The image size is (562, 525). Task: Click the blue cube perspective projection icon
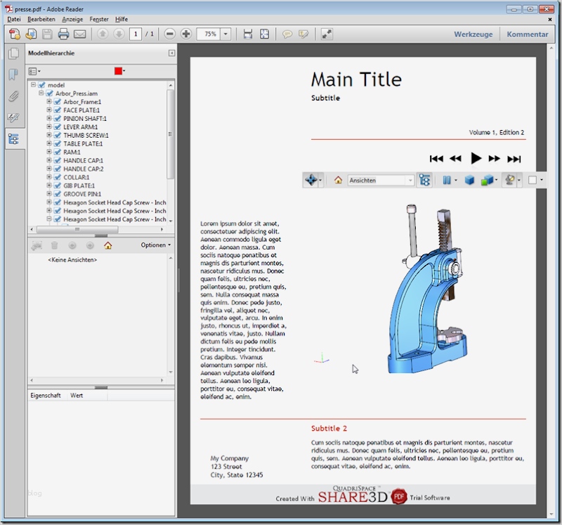coord(469,181)
